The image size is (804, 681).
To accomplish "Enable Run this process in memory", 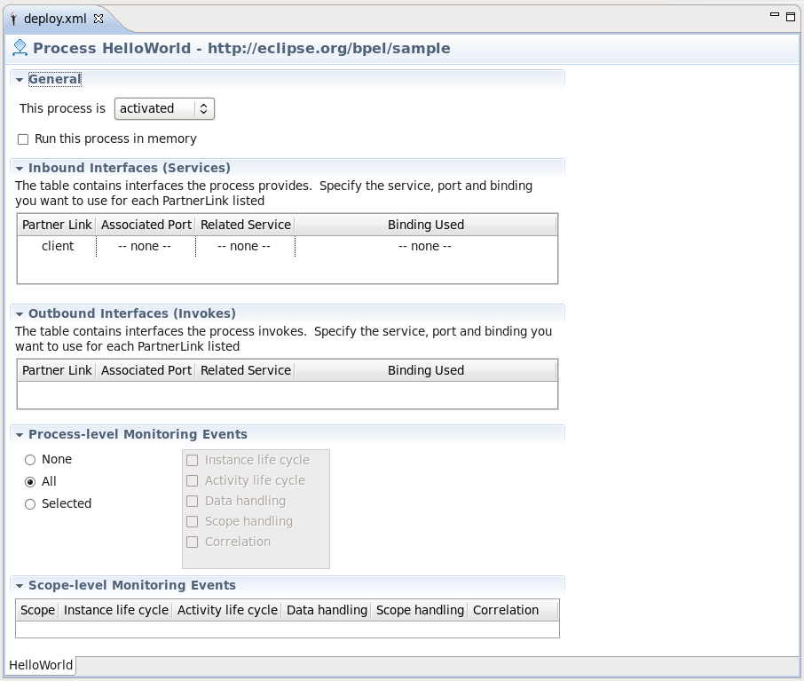I will [22, 139].
